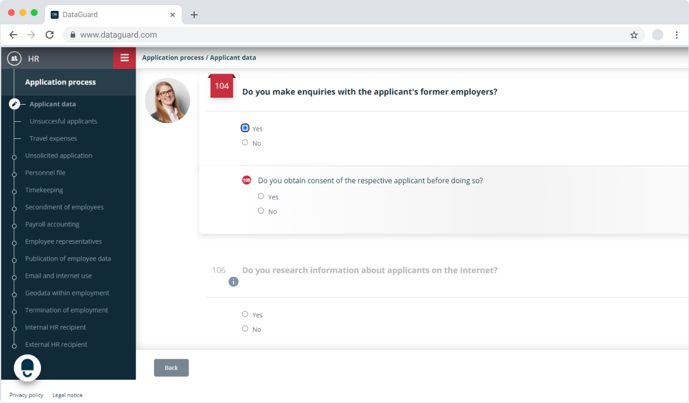Click the consultant profile photo
This screenshot has height=403, width=689.
click(167, 100)
